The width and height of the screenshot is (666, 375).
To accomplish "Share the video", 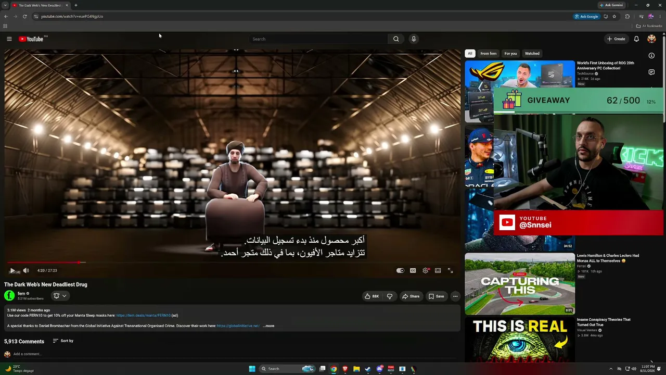I will 411,296.
